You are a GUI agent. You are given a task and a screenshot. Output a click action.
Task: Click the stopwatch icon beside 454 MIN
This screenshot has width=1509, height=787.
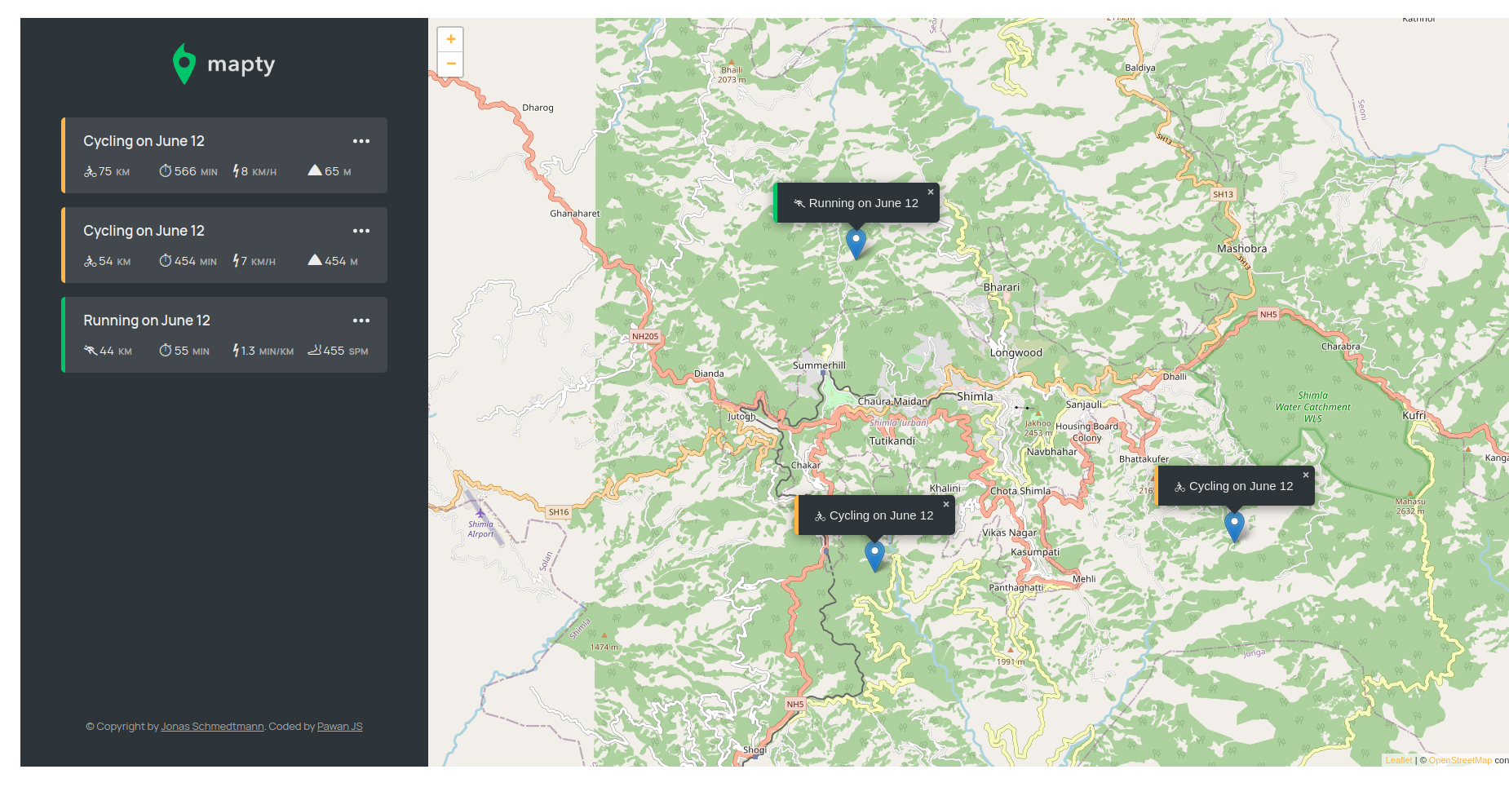coord(165,261)
